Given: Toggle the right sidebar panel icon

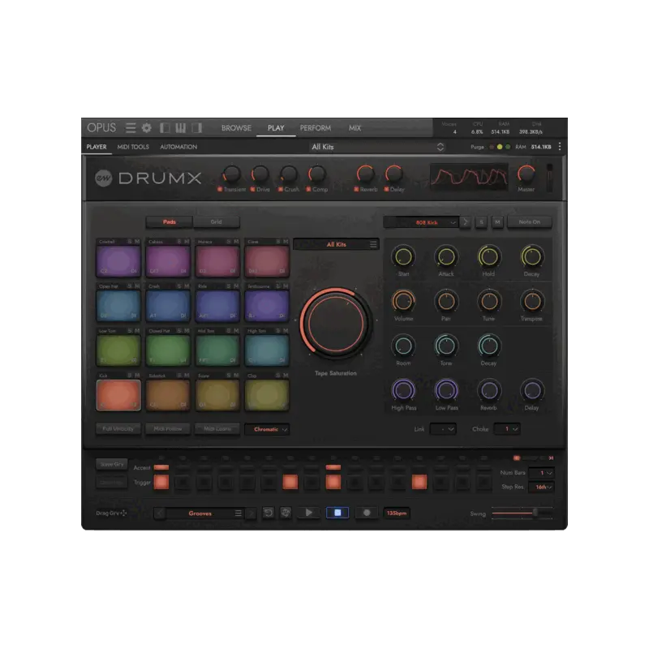Looking at the screenshot, I should click(x=197, y=128).
